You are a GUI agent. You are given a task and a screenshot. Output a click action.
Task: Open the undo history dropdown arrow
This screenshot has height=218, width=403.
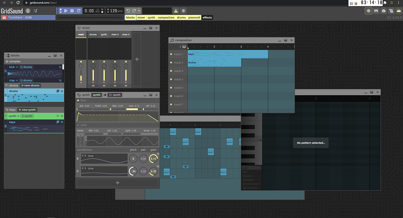tap(139, 11)
